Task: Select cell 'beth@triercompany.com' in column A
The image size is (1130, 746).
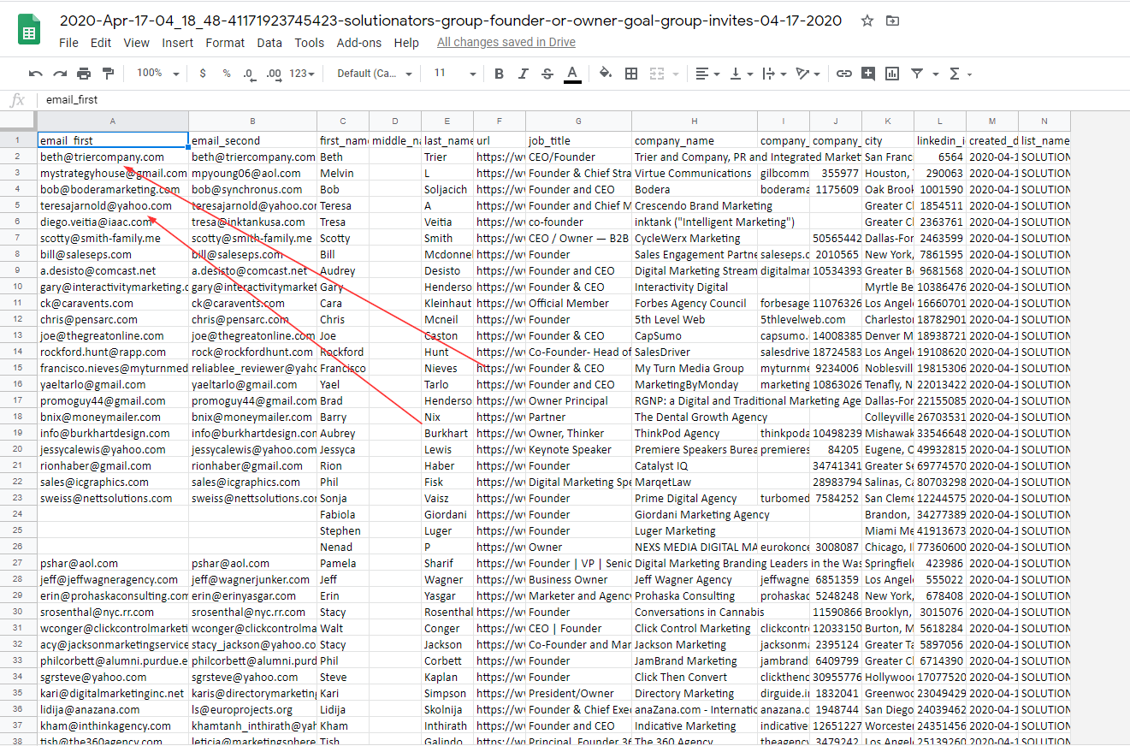Action: click(113, 157)
